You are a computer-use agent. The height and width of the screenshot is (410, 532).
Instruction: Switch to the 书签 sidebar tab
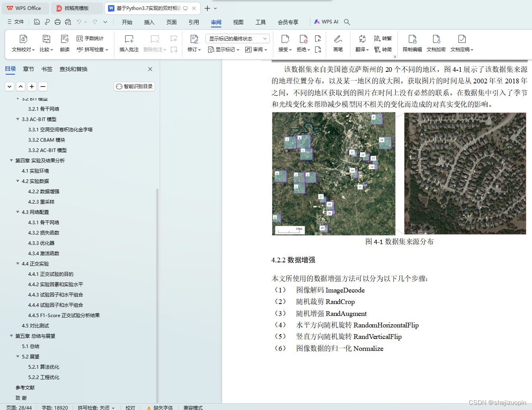pyautogui.click(x=47, y=69)
